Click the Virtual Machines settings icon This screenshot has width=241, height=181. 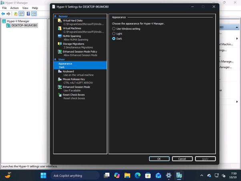pos(60,28)
